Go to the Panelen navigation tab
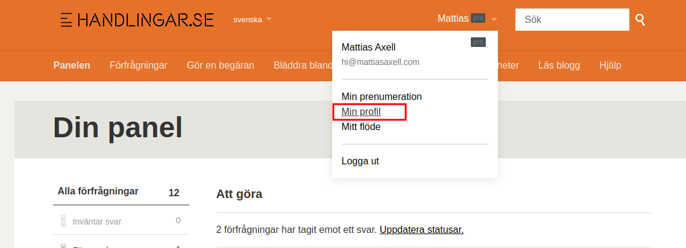This screenshot has height=248, width=686. (x=72, y=65)
